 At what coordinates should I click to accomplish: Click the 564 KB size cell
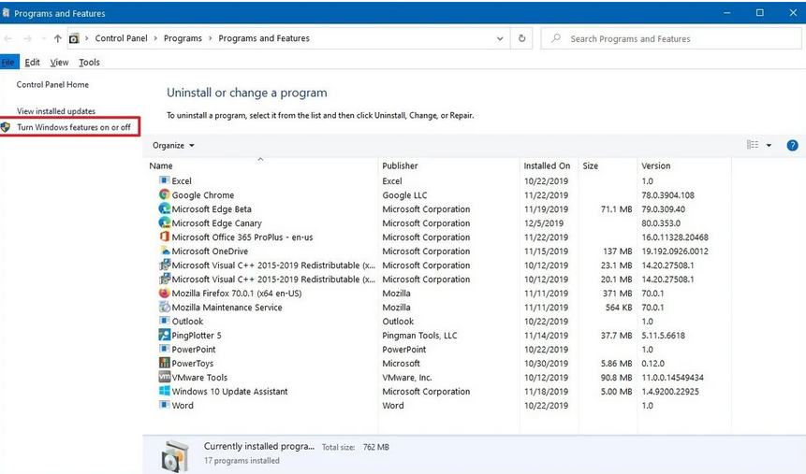pos(619,307)
